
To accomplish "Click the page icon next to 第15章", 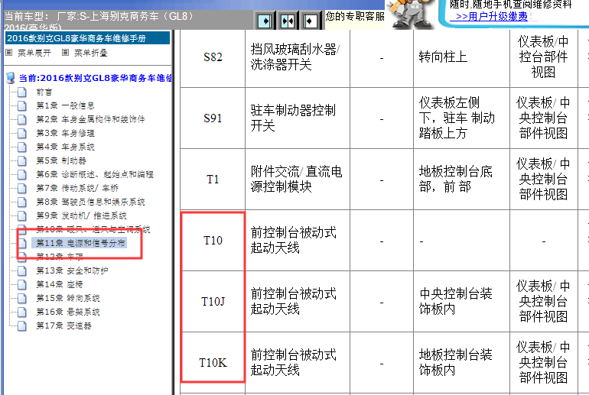I will (22, 299).
